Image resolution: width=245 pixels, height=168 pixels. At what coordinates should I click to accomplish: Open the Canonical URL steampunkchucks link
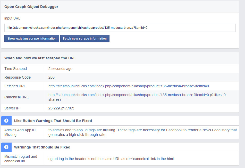[129, 95]
